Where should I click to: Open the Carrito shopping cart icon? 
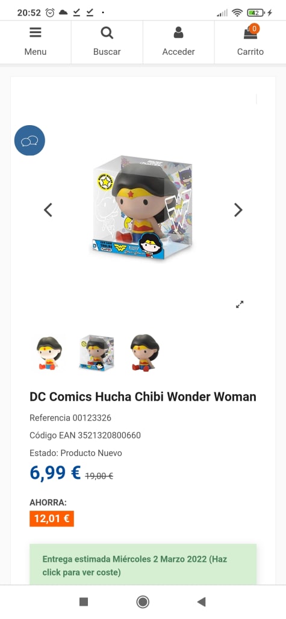250,34
